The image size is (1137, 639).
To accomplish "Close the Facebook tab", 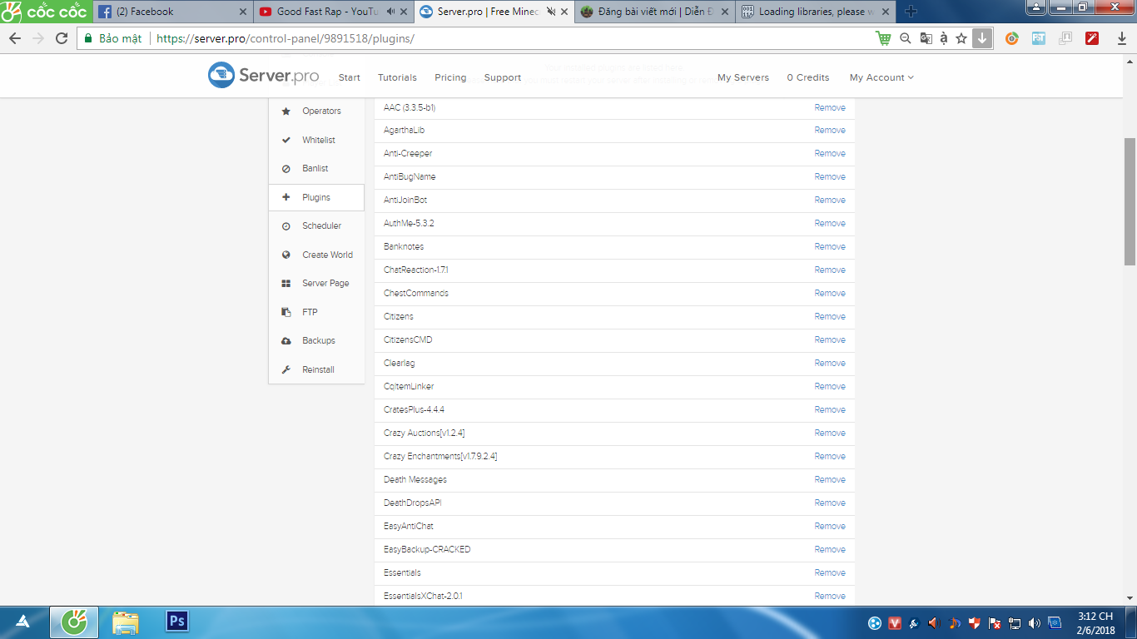I will point(243,12).
